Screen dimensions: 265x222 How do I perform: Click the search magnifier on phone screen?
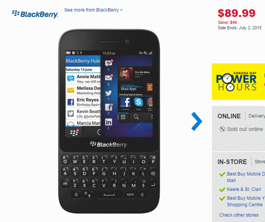point(136,117)
